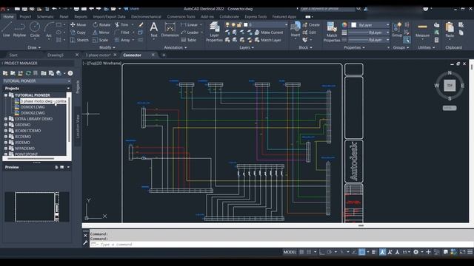Click Create block button
Image resolution: width=474 pixels, height=266 pixels.
click(x=311, y=24)
